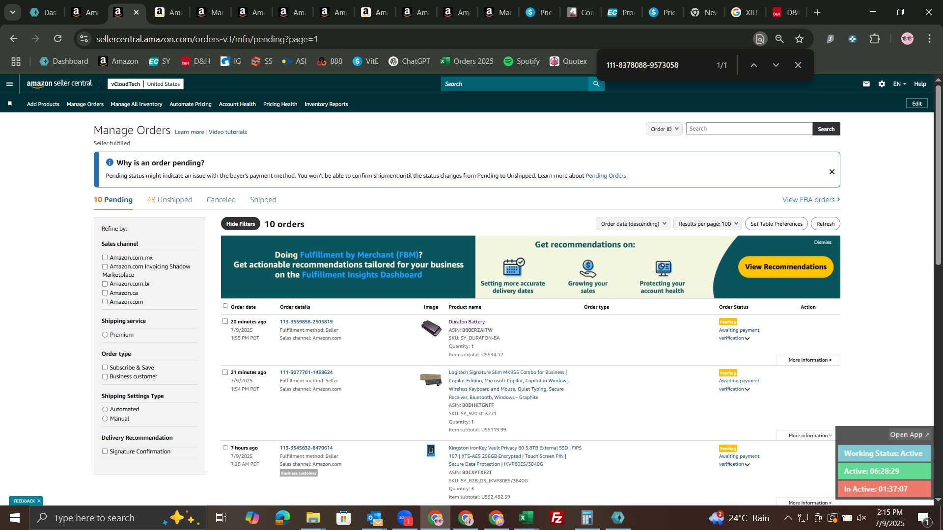Screen dimensions: 943x530
Task: Click the orders Refresh button
Action: (825, 224)
